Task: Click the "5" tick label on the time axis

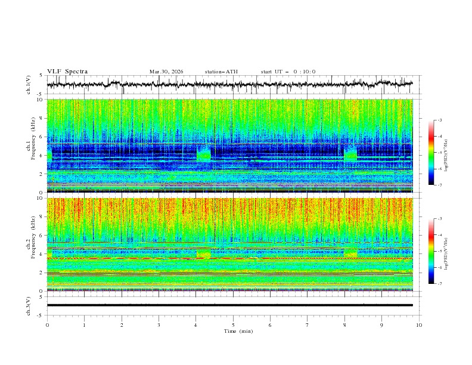Action: coord(233,325)
